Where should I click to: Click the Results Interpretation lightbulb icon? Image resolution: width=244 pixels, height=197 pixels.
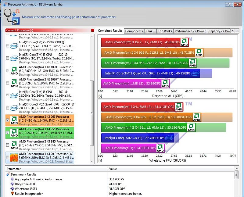[13, 194]
